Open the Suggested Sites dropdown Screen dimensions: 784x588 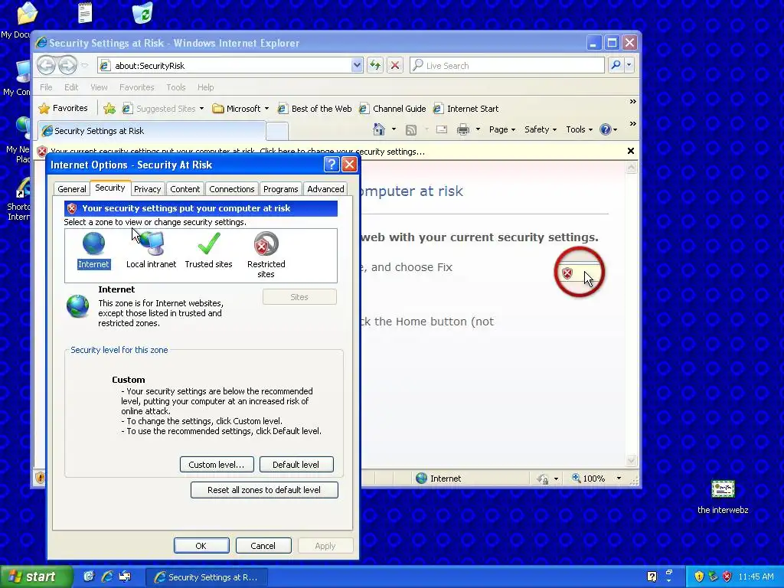tap(164, 109)
